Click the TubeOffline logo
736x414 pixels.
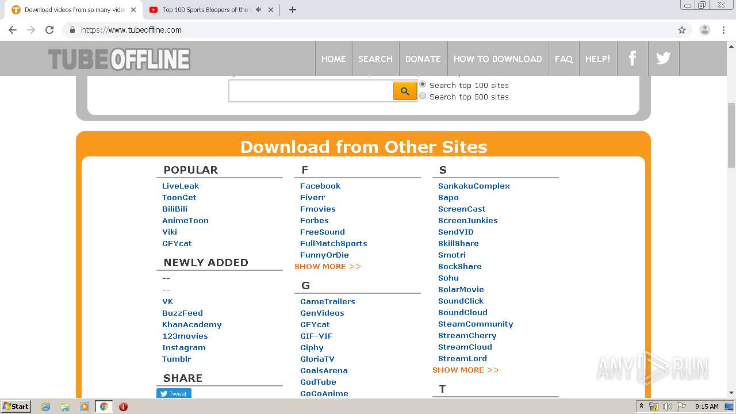119,59
